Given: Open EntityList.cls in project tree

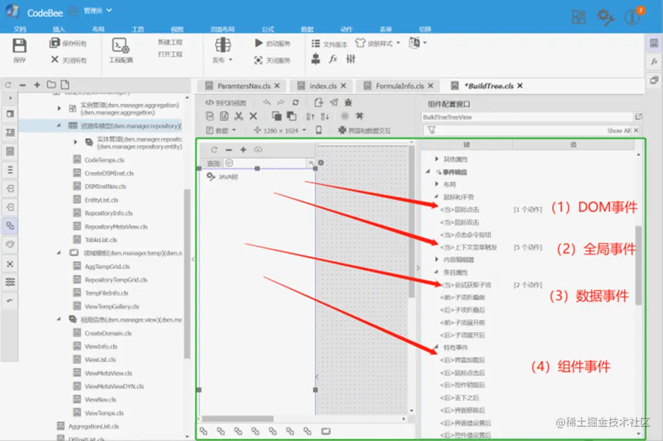Looking at the screenshot, I should tap(101, 200).
